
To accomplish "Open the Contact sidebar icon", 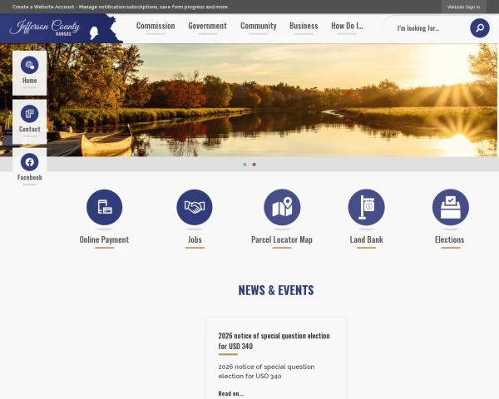I will point(30,114).
